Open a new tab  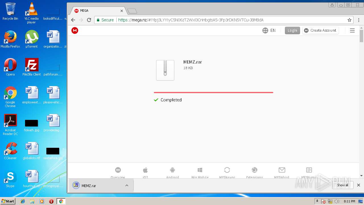pyautogui.click(x=132, y=11)
